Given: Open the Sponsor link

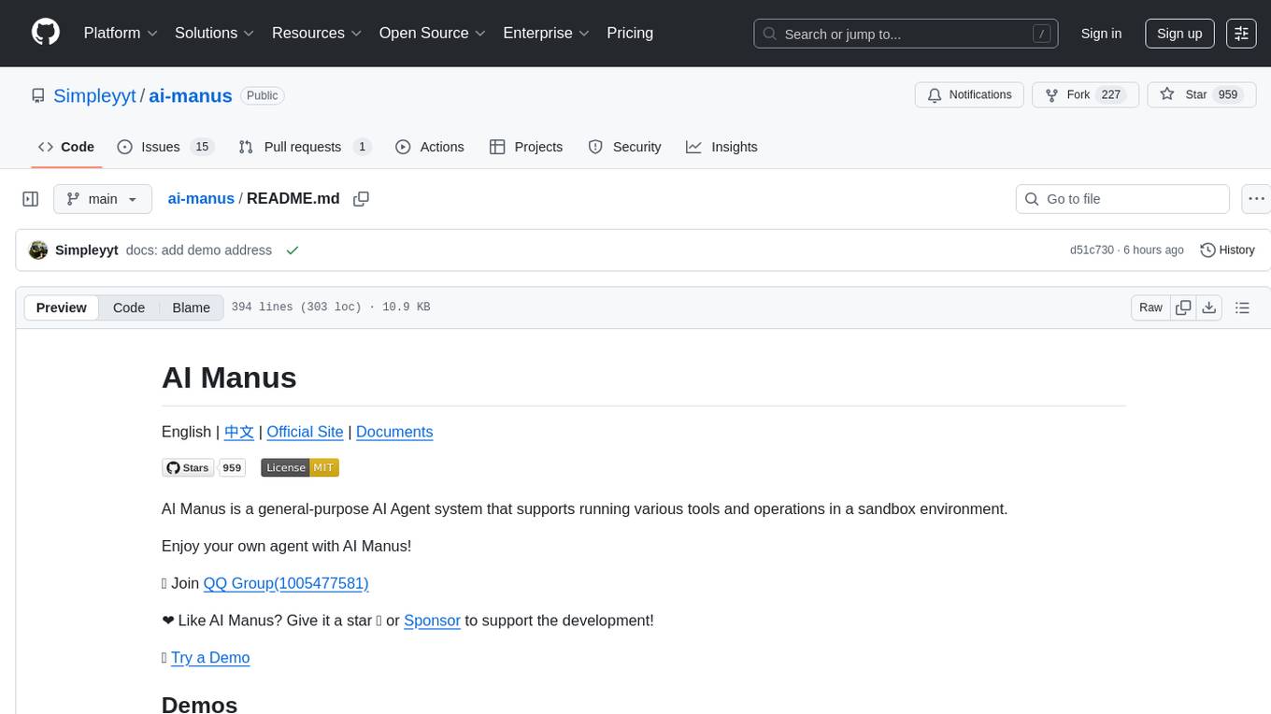Looking at the screenshot, I should (432, 621).
